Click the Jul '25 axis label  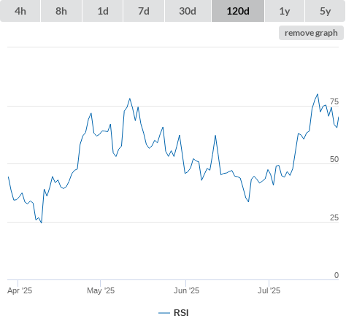[x=269, y=290]
